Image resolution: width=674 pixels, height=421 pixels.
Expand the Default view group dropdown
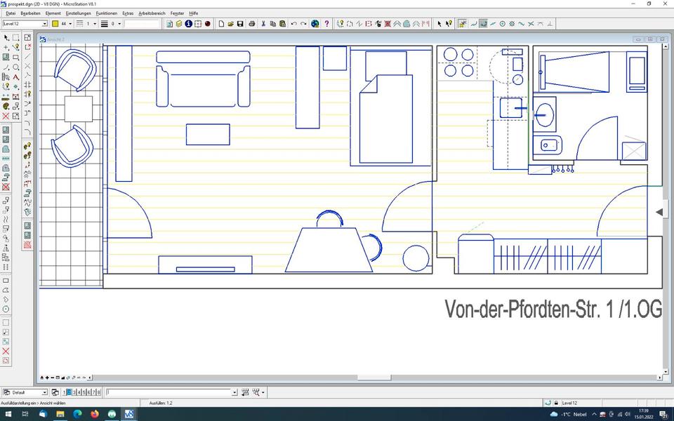[x=45, y=392]
